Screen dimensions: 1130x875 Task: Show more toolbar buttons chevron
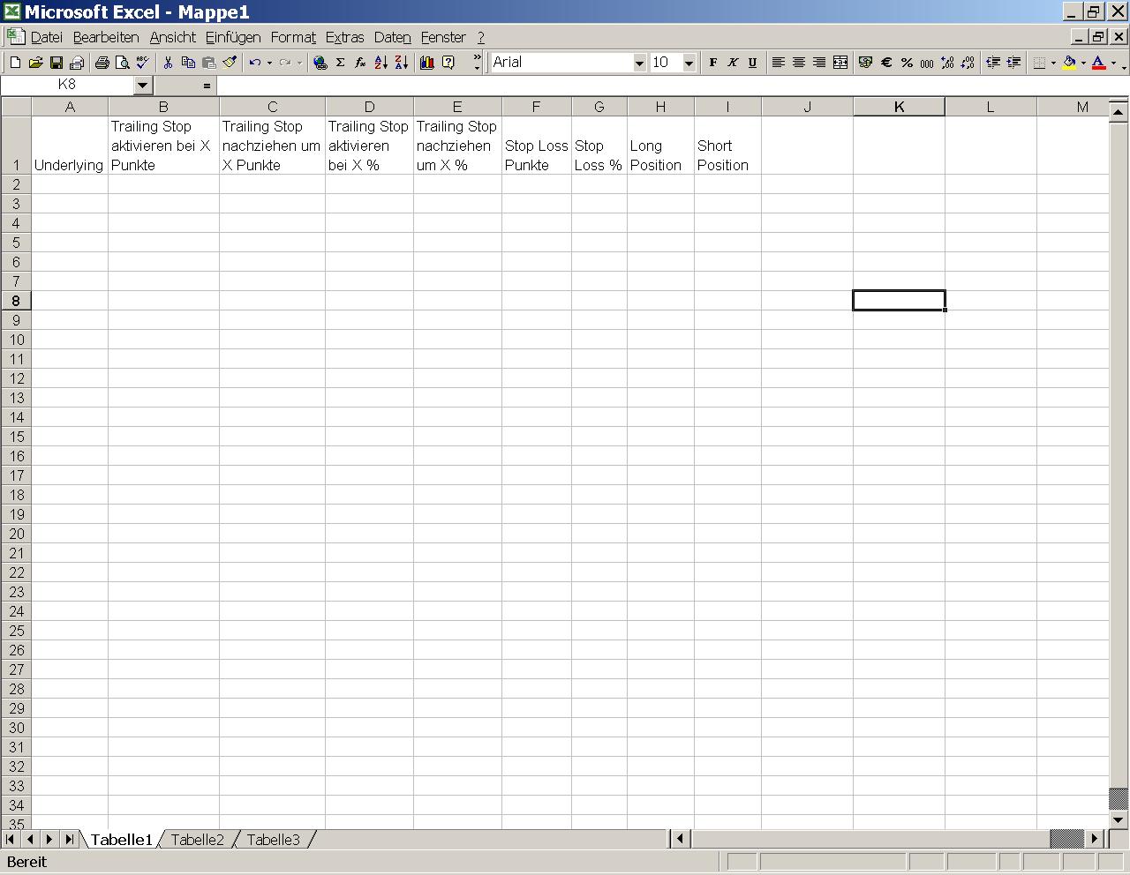(x=478, y=63)
